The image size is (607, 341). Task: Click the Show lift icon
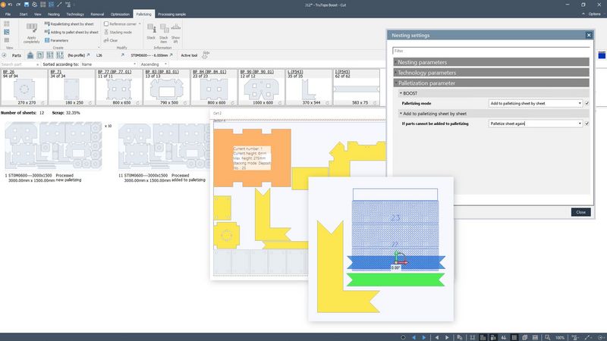click(x=175, y=28)
